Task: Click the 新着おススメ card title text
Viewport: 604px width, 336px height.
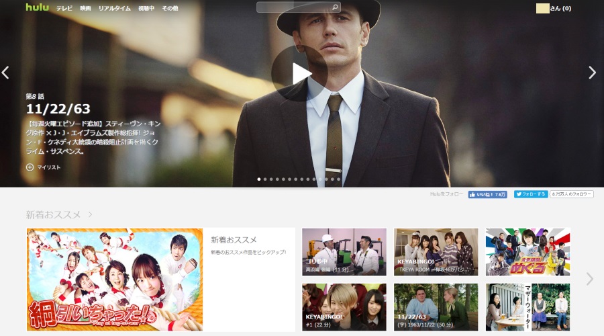Action: (234, 240)
